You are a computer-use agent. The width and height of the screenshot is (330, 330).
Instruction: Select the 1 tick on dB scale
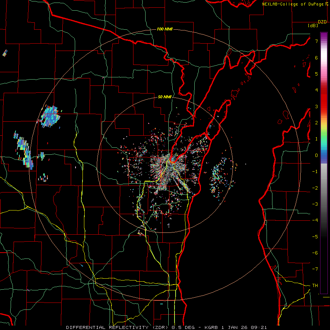316,139
